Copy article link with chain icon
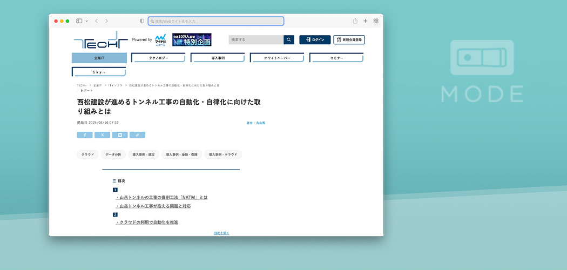 tap(137, 135)
